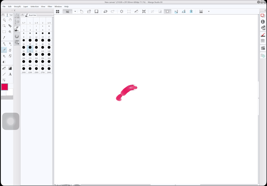Undo the last action
Image resolution: width=267 pixels, height=186 pixels.
pyautogui.click(x=105, y=11)
